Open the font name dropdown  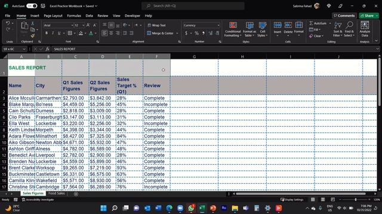72,25
